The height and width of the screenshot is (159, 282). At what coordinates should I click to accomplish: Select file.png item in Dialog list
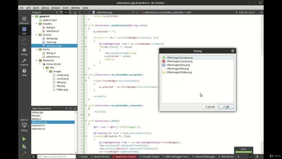(198, 69)
